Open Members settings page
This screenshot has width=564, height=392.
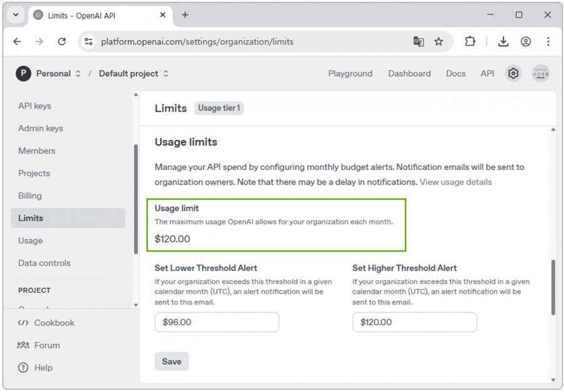37,151
